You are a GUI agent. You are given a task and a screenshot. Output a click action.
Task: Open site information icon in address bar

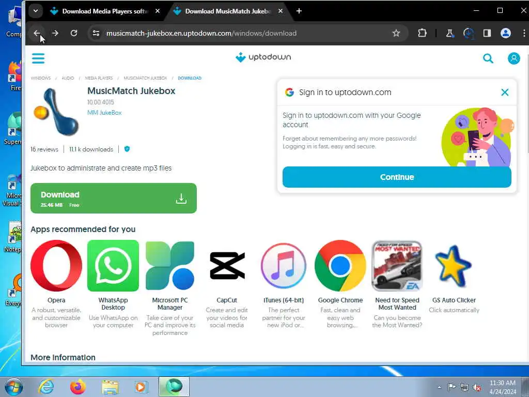[96, 33]
